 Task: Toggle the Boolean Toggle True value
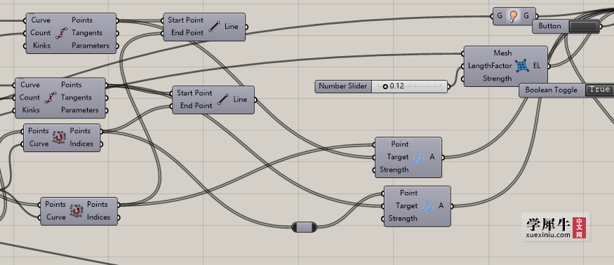599,90
